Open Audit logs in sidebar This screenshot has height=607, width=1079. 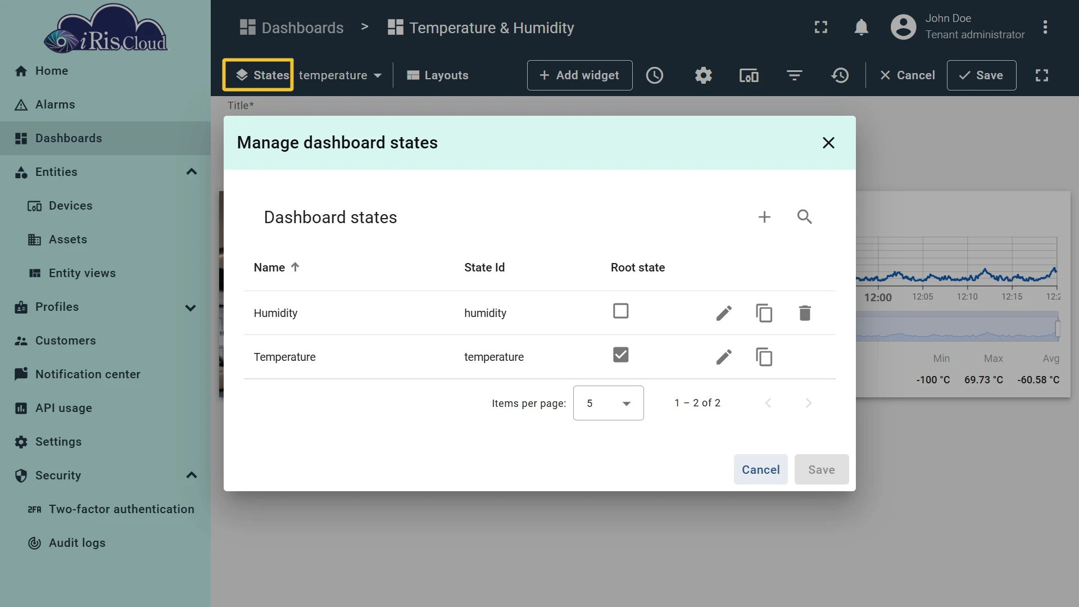click(x=105, y=543)
